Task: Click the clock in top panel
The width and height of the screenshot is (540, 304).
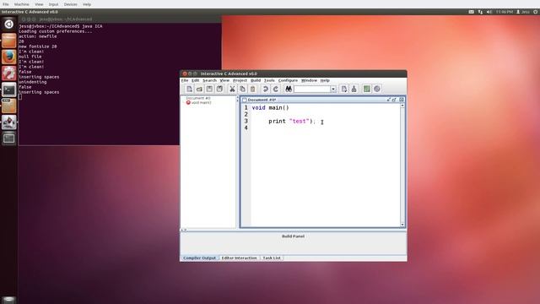Action: click(505, 12)
